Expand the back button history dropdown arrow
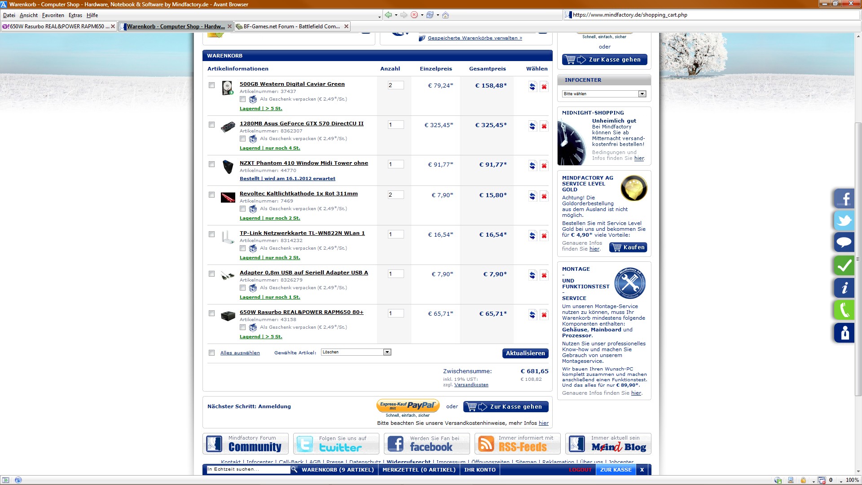 point(396,15)
